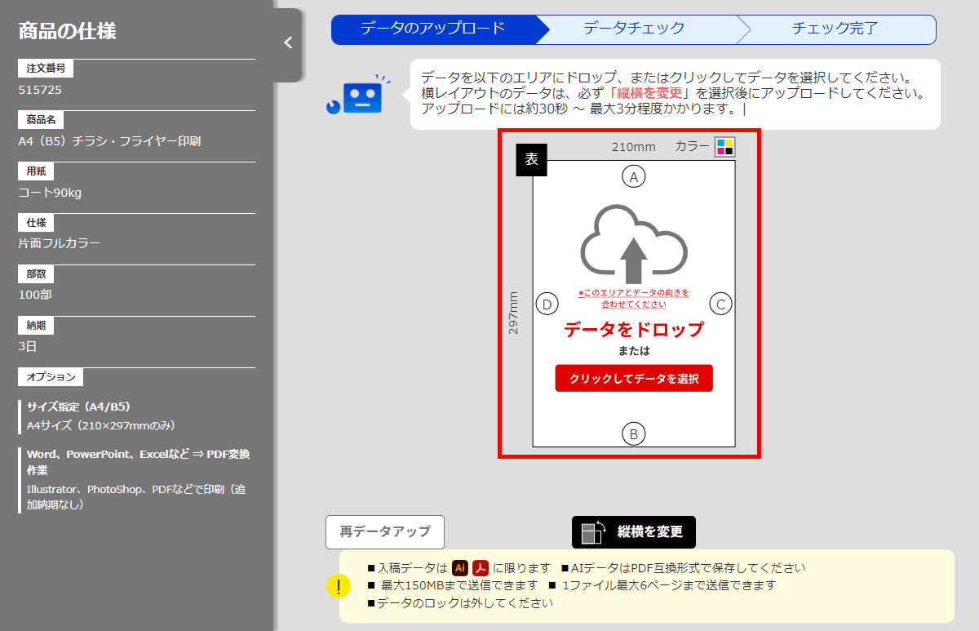Click the circled B orientation marker

coord(634,435)
